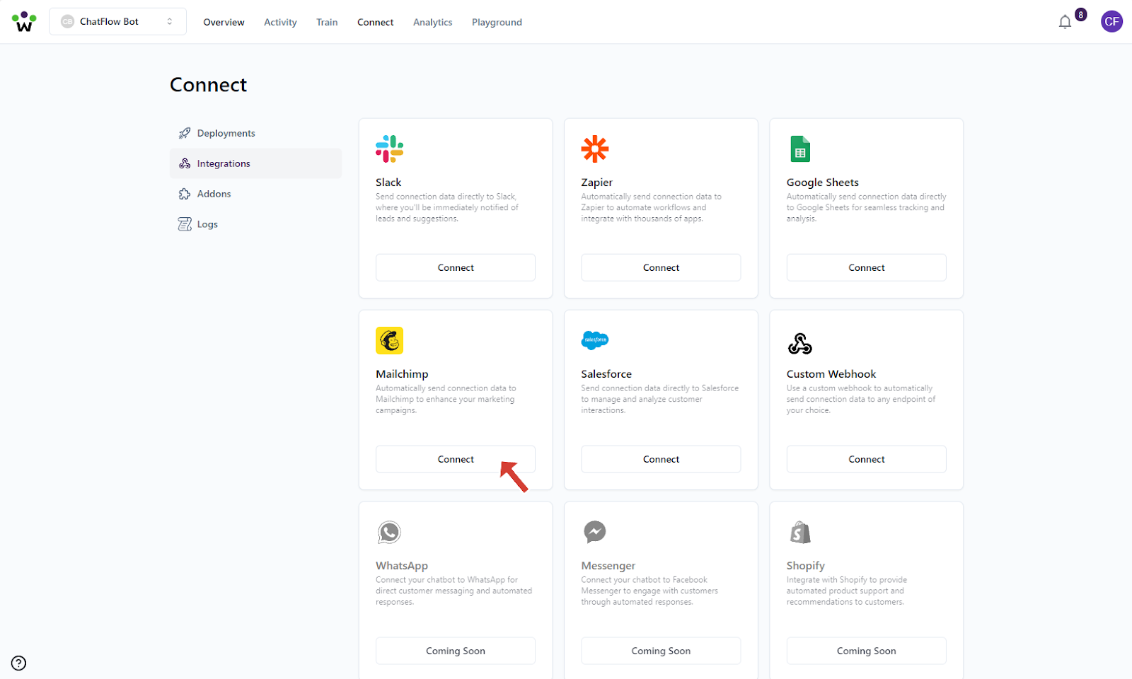Click the Shopify bag icon

800,533
